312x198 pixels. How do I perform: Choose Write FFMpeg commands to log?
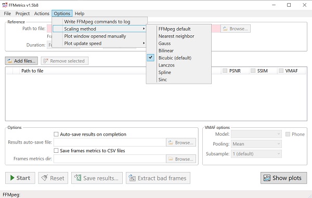pos(100,22)
